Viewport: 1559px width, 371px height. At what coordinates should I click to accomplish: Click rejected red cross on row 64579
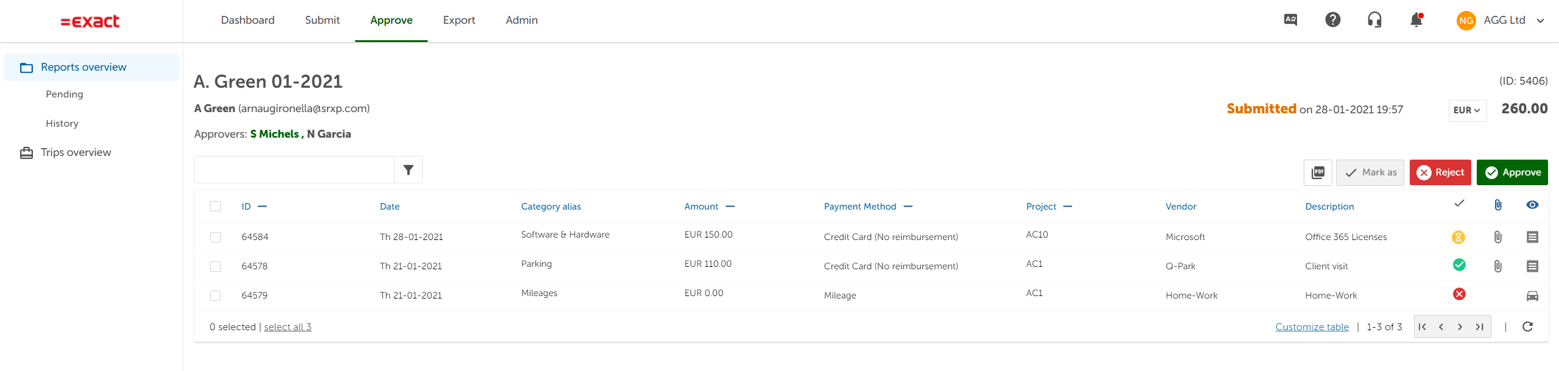1459,294
